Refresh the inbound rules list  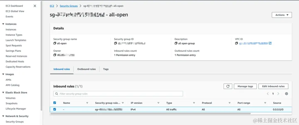point(228,86)
